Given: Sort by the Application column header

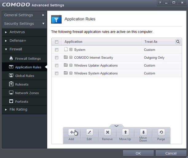Looking at the screenshot, I should click(102, 41).
